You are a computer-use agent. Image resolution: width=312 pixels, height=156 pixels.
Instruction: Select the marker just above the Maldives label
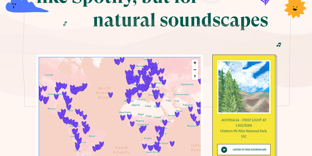click(197, 123)
